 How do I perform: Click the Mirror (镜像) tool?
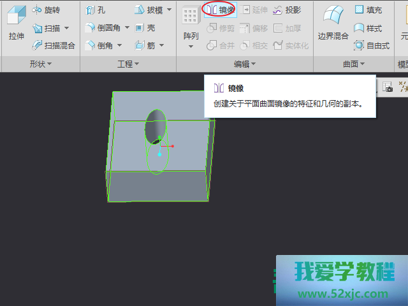tap(219, 10)
